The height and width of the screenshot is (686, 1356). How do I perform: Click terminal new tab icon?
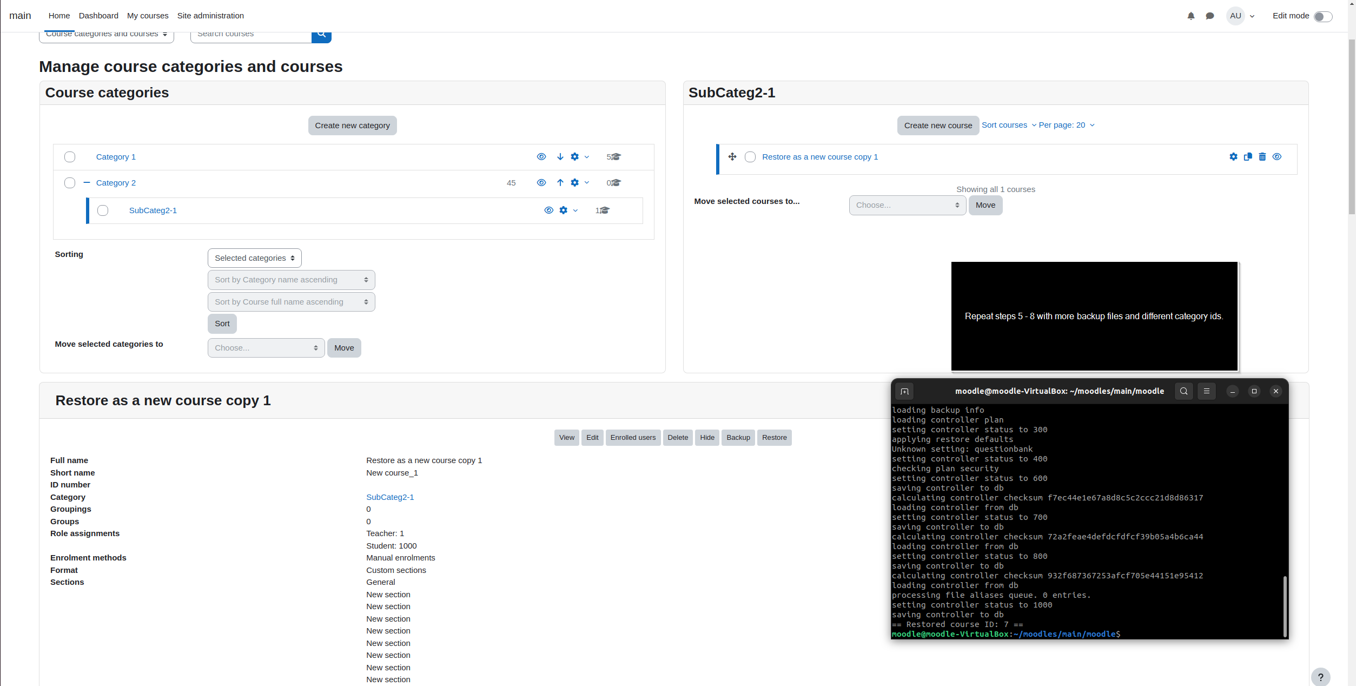tap(904, 391)
